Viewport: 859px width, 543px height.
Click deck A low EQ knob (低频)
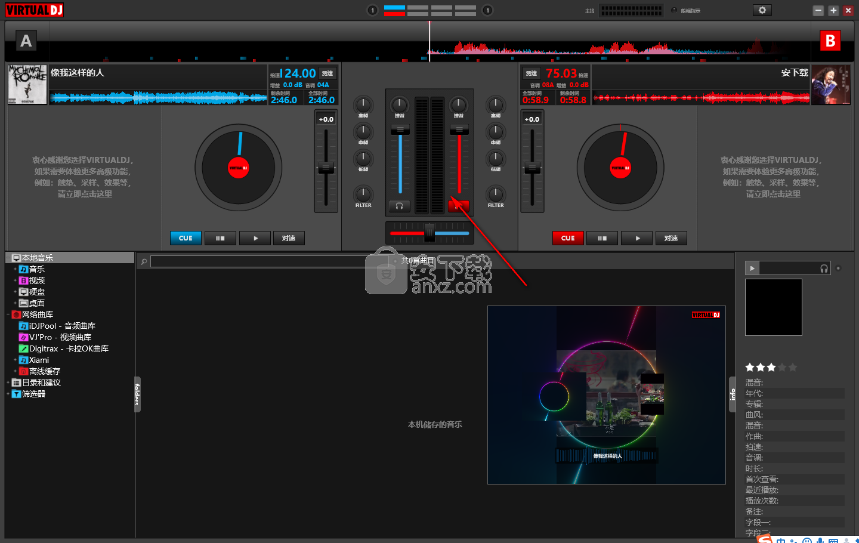tap(363, 158)
